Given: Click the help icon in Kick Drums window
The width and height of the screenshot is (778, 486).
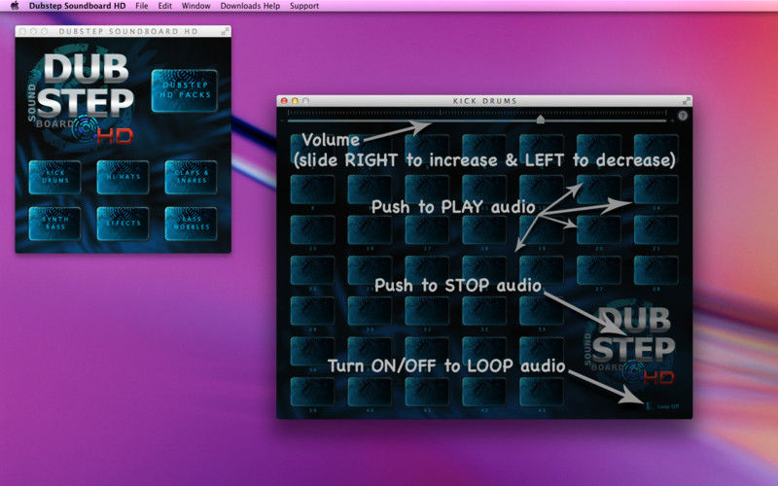Looking at the screenshot, I should (x=683, y=116).
